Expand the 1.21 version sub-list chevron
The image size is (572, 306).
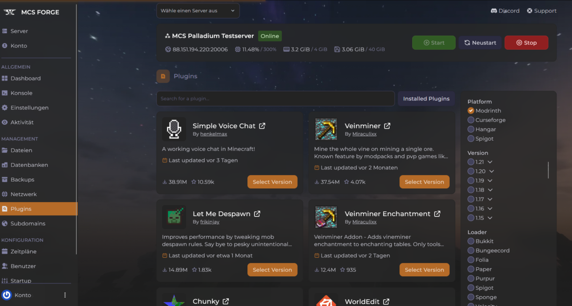[490, 162]
